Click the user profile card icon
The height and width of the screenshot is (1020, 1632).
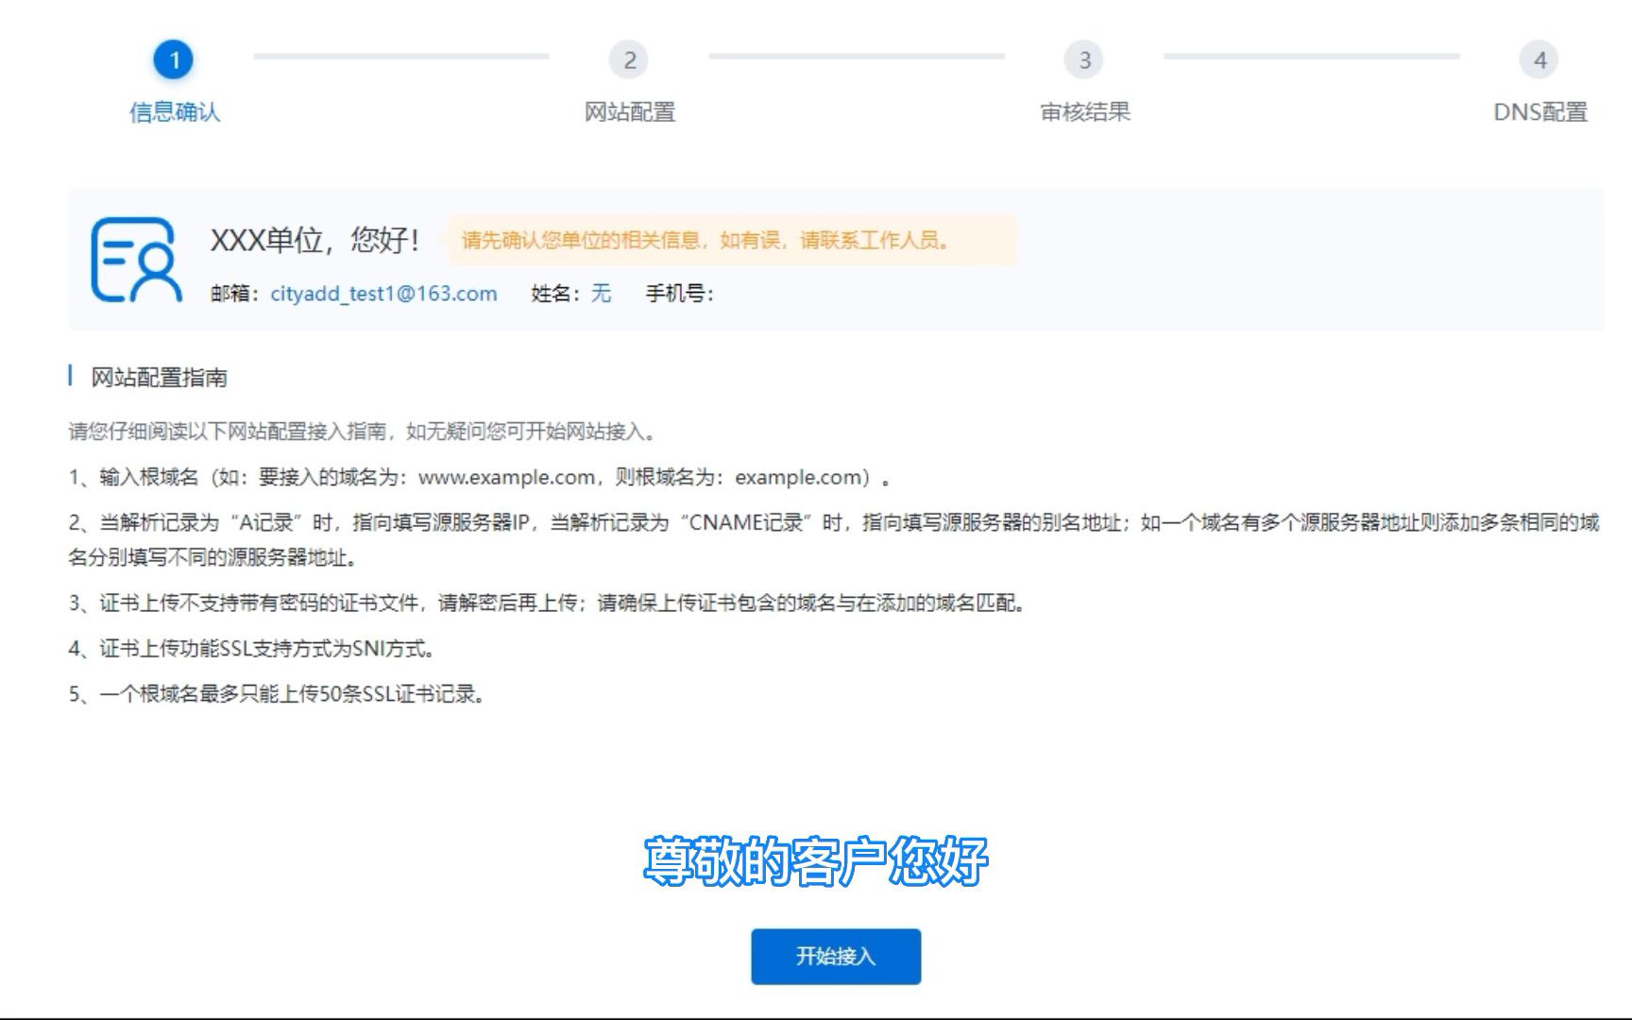point(136,260)
